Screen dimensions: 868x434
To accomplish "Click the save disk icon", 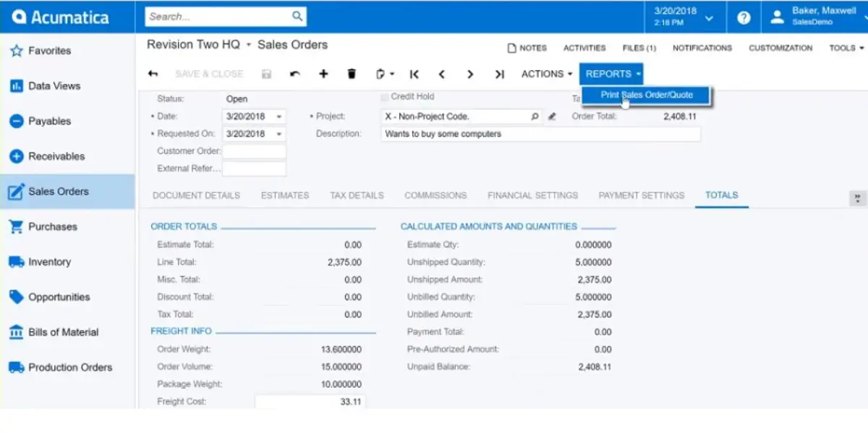I will [266, 74].
